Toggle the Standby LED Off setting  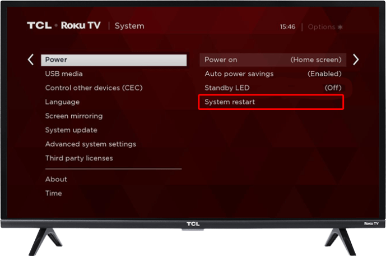(x=273, y=88)
